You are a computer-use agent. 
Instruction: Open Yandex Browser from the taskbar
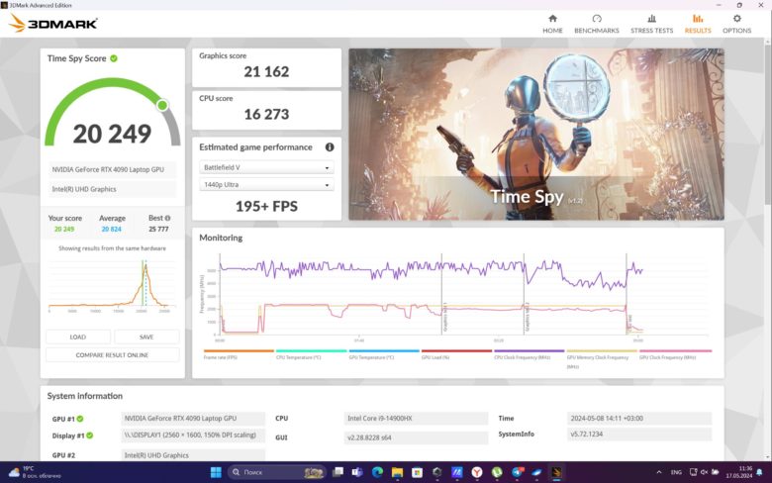pos(477,473)
